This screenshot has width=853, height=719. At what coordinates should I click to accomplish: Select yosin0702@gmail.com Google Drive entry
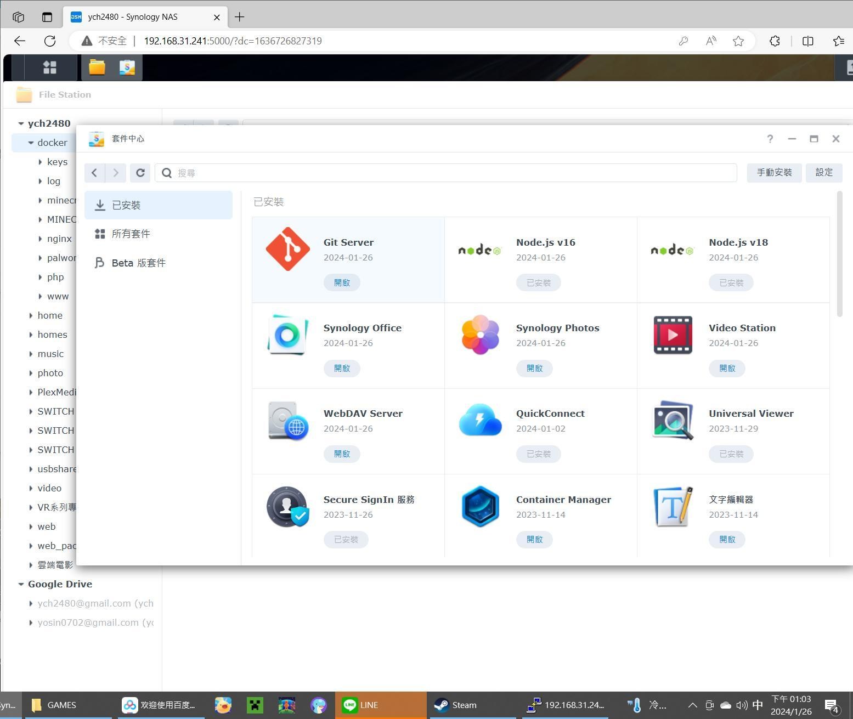[95, 622]
